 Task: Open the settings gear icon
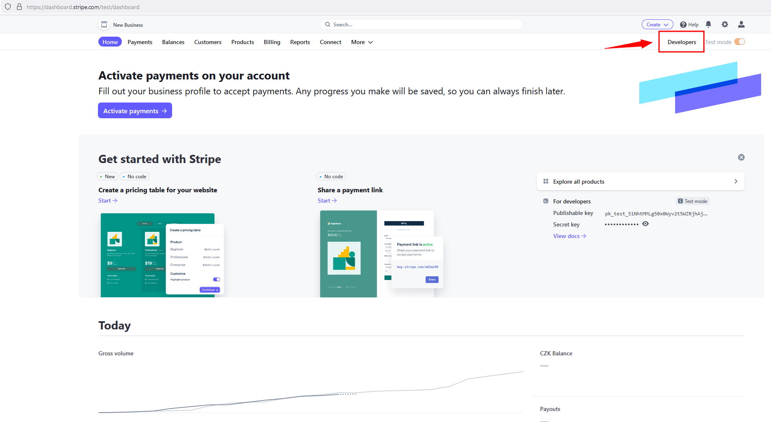725,24
